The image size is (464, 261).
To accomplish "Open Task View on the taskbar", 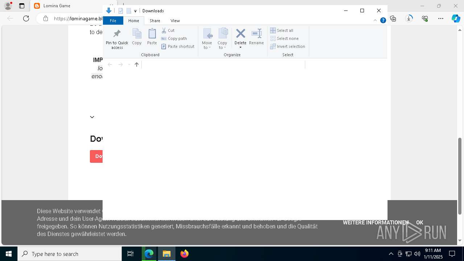I will tap(130, 254).
